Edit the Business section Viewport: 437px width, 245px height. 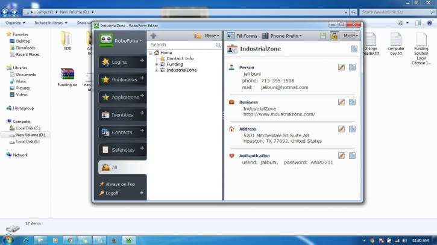[341, 102]
